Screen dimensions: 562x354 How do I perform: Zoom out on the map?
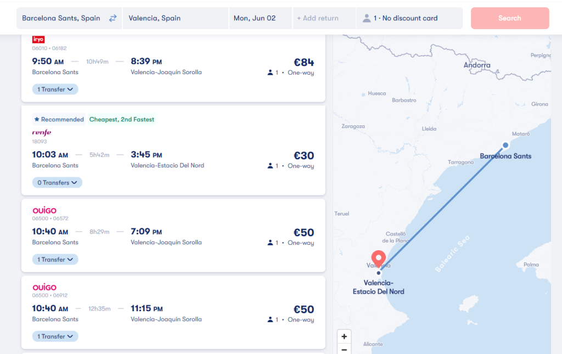point(344,350)
